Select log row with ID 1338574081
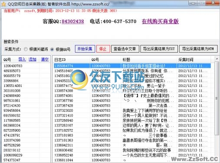The width and height of the screenshot is (220, 163). pos(132,96)
